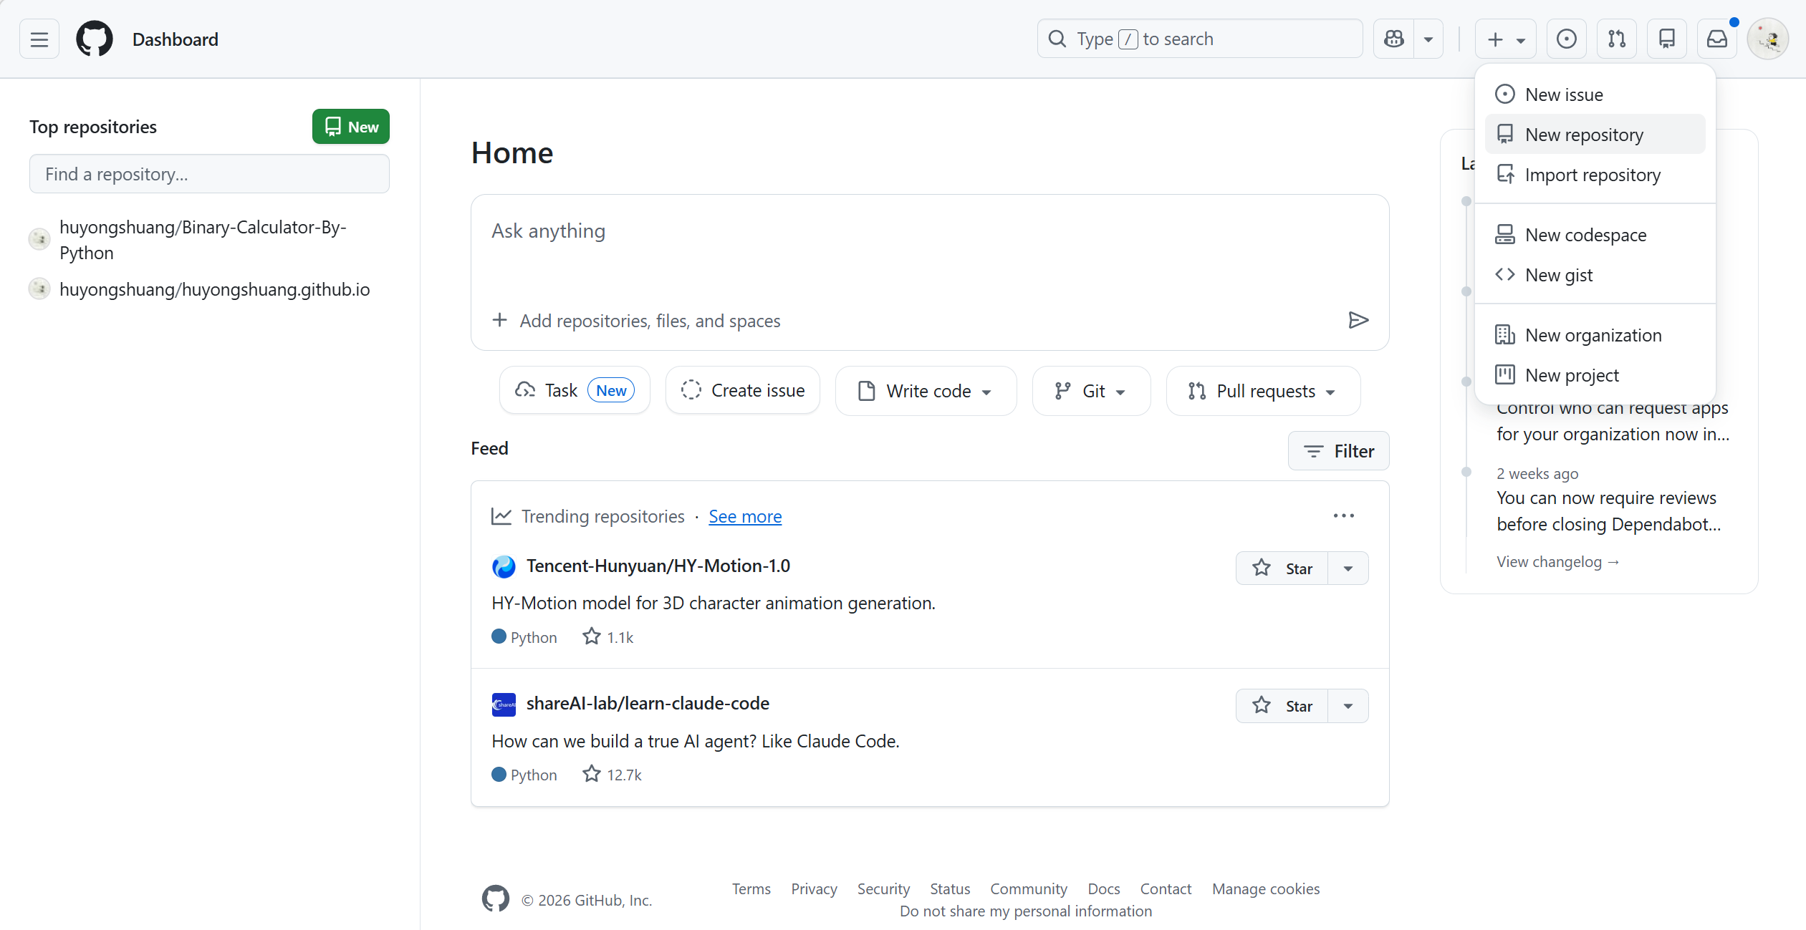Open the See more trending link
This screenshot has width=1806, height=930.
click(x=744, y=517)
